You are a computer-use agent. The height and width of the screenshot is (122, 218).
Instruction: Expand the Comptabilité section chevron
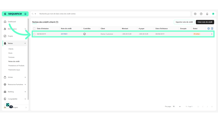click(x=25, y=99)
